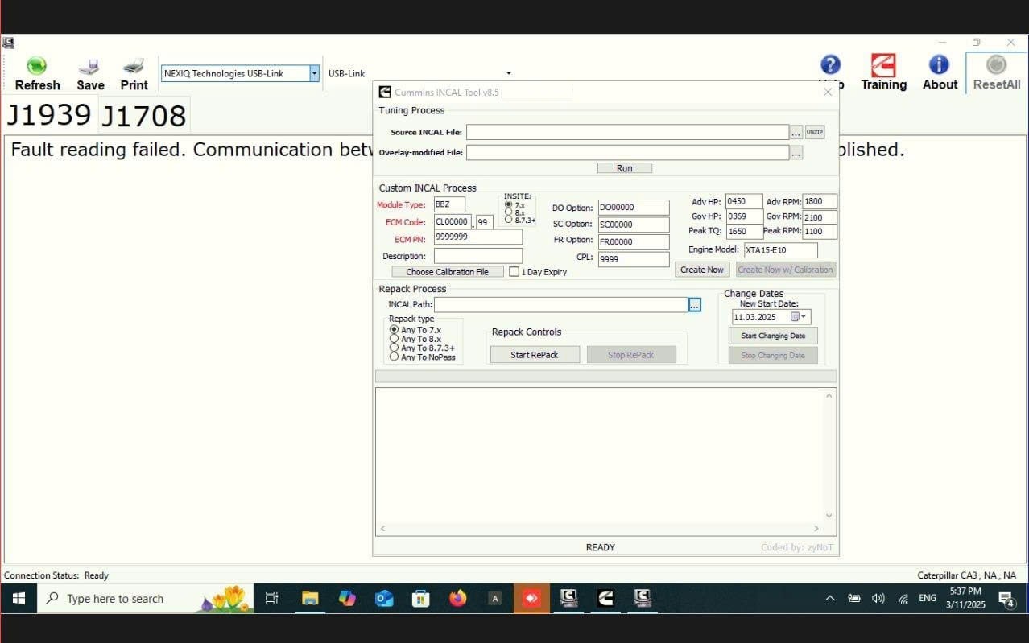Viewport: 1029px width, 643px height.
Task: Click Start Changing Date button
Action: (x=773, y=336)
